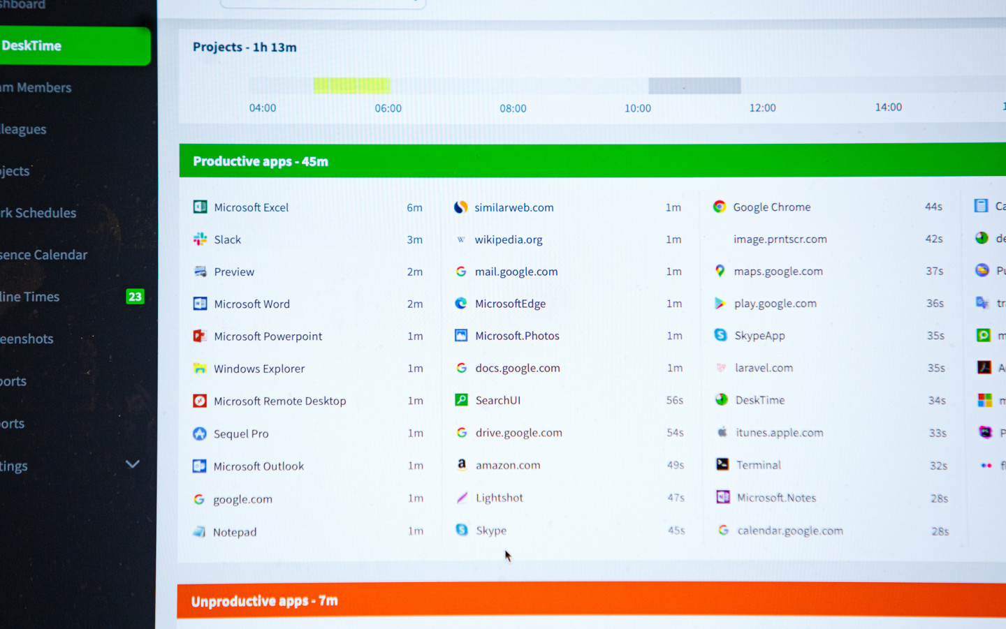Click the SkypeApp icon

click(720, 335)
